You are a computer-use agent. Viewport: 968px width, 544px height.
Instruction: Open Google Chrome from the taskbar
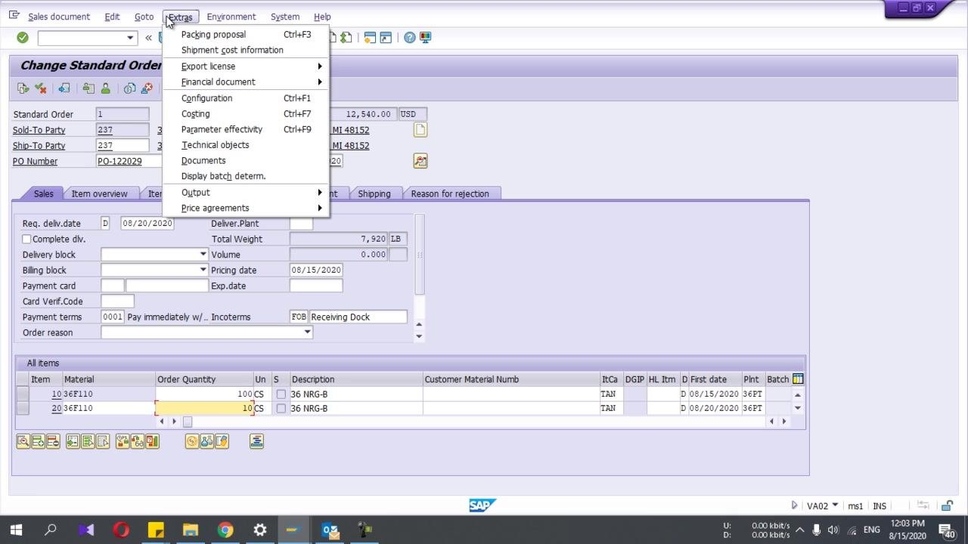[225, 530]
